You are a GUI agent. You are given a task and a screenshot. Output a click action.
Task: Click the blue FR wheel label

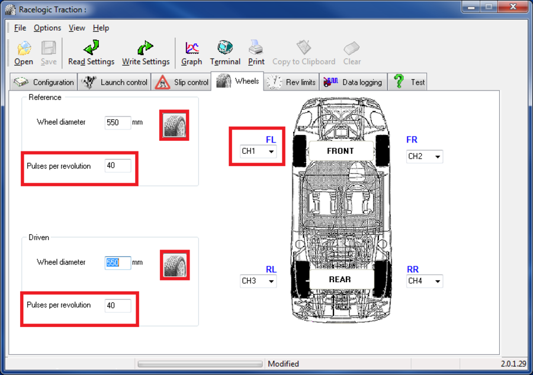(412, 140)
